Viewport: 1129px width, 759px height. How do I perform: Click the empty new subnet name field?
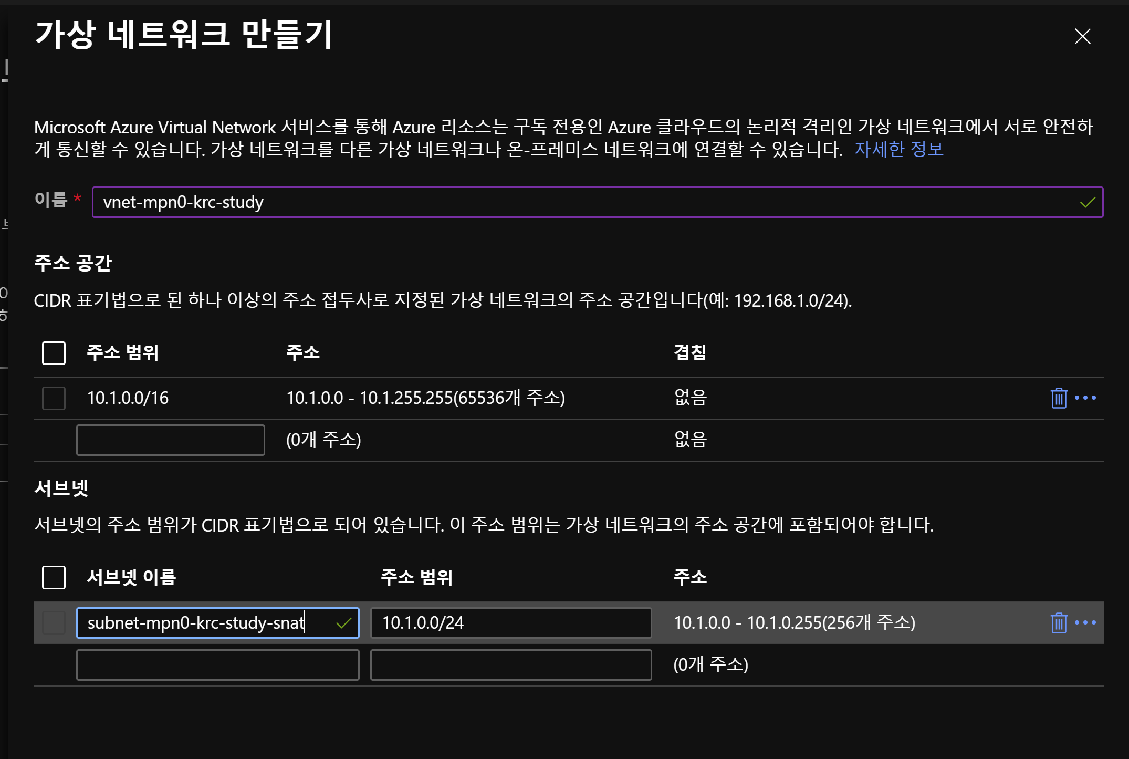point(217,664)
